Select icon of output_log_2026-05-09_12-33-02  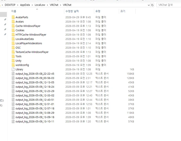[13, 95]
